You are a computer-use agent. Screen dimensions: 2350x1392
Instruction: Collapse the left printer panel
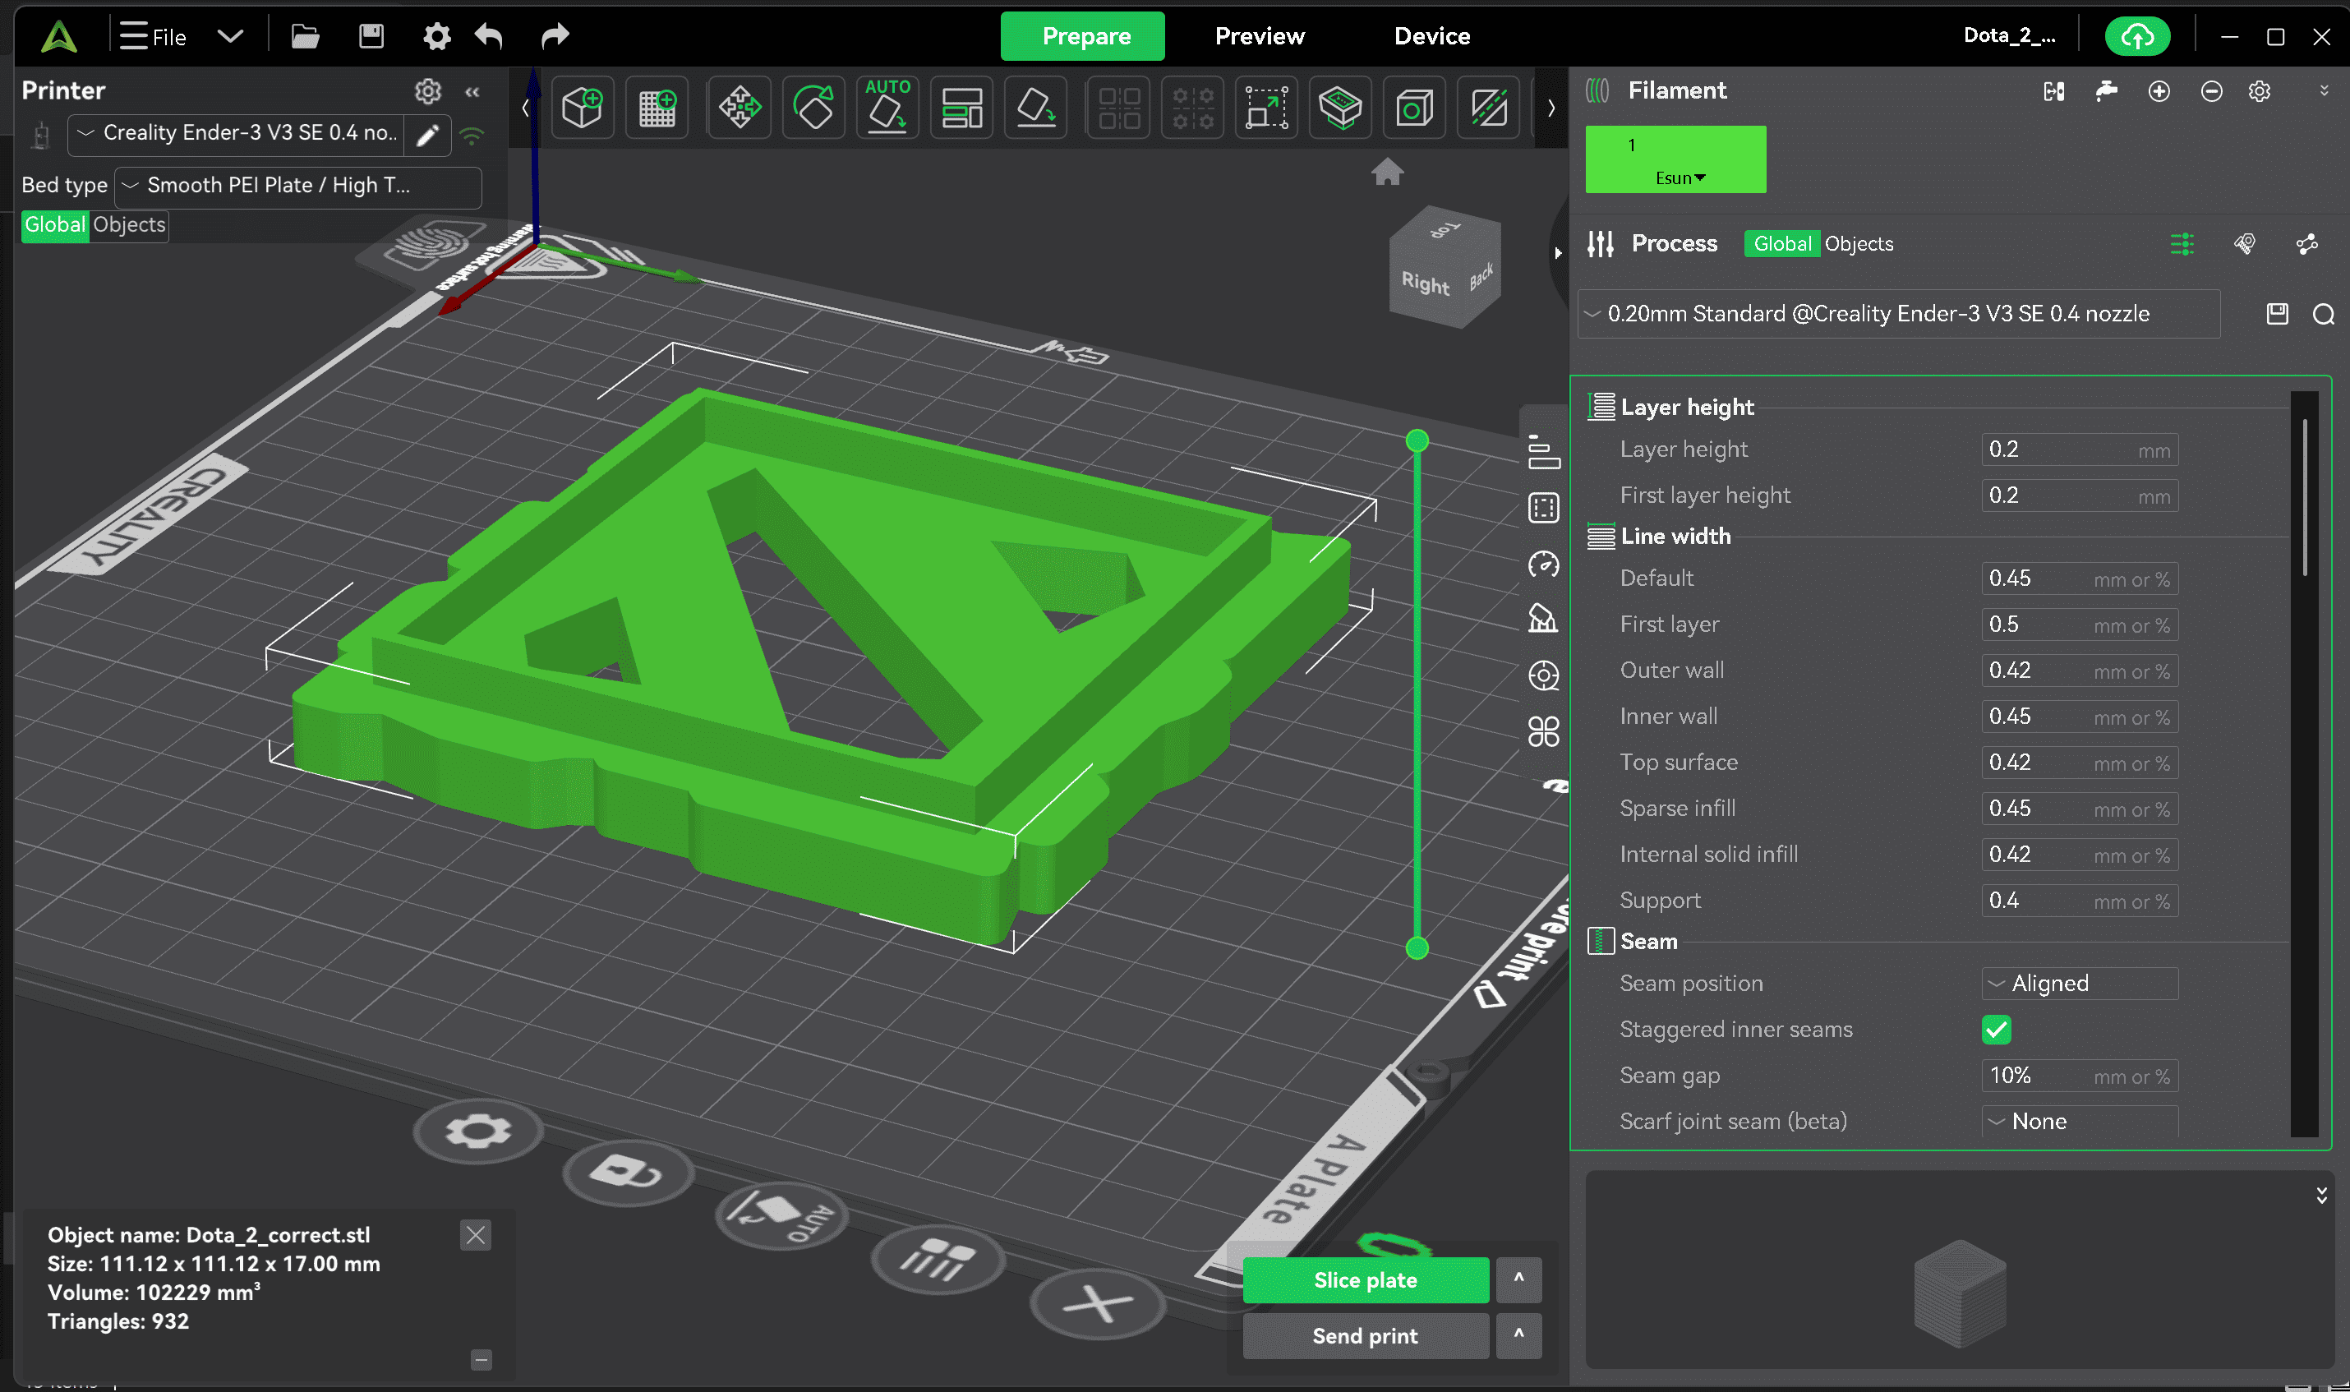point(472,91)
